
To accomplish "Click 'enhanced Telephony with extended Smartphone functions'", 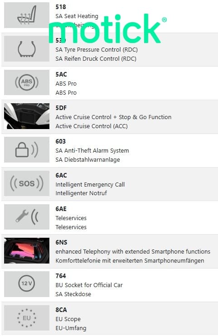I will [133, 252].
